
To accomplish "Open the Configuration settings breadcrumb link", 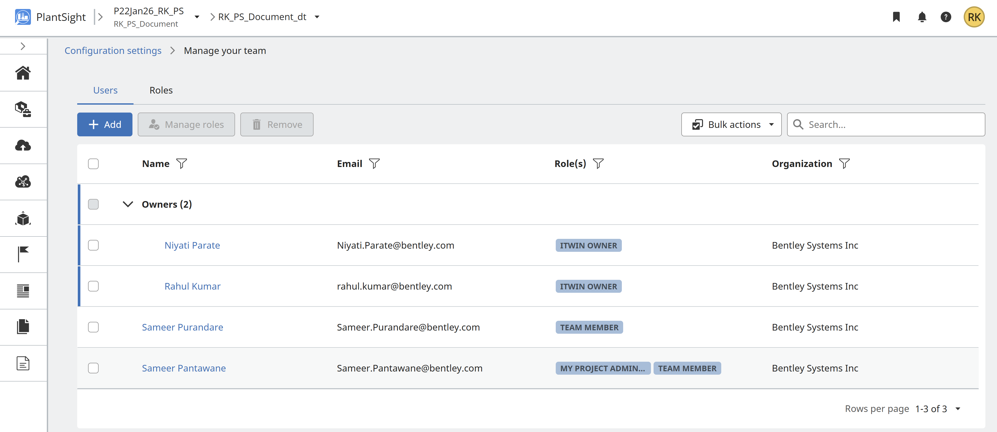I will click(x=113, y=51).
